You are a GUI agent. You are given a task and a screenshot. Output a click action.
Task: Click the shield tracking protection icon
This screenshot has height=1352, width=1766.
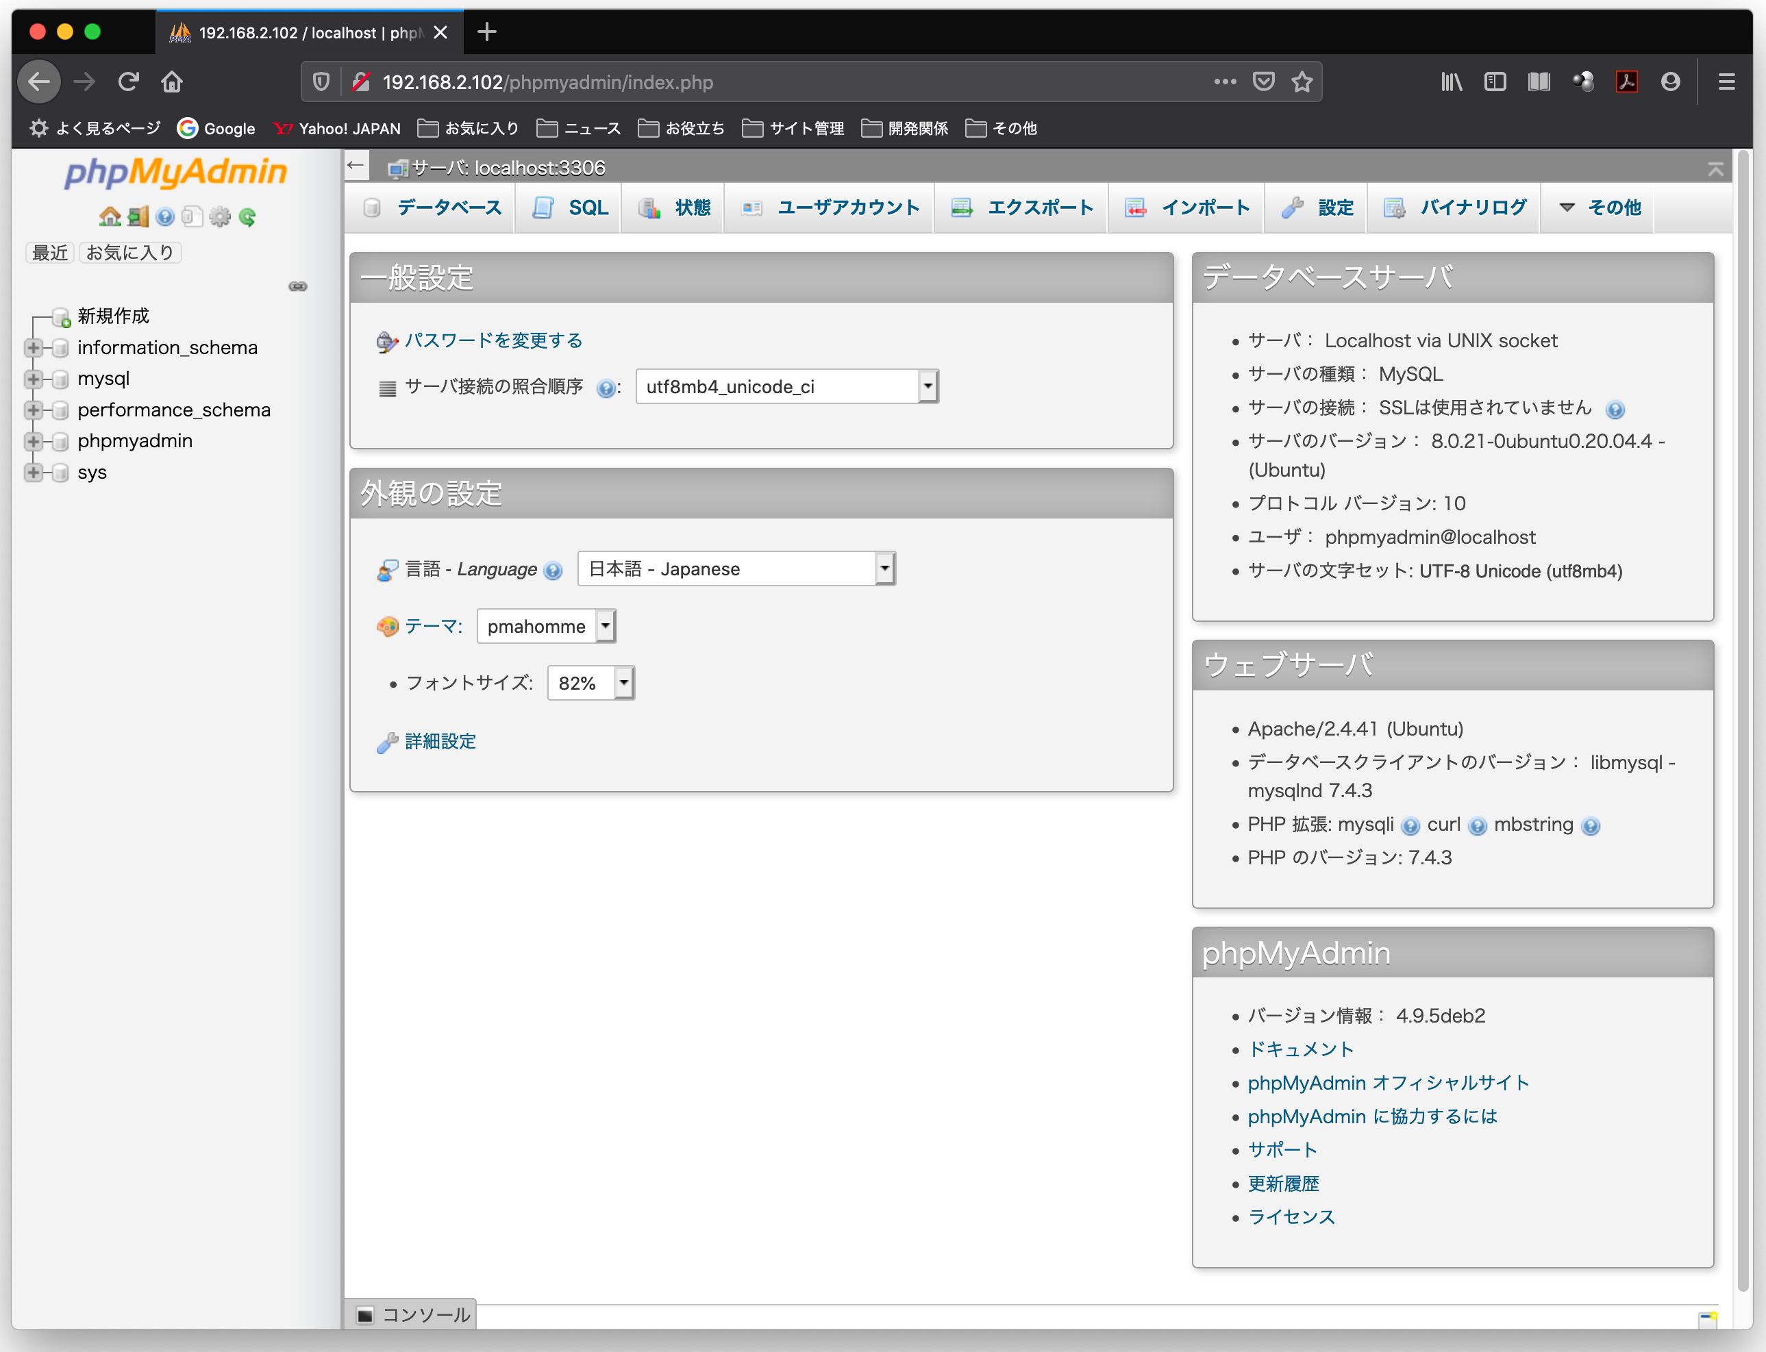pos(321,82)
